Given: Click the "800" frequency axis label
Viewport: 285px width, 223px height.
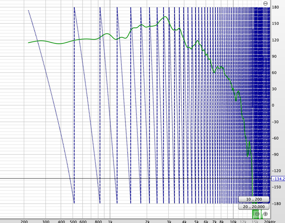Looking at the screenshot, I should pos(98,222).
